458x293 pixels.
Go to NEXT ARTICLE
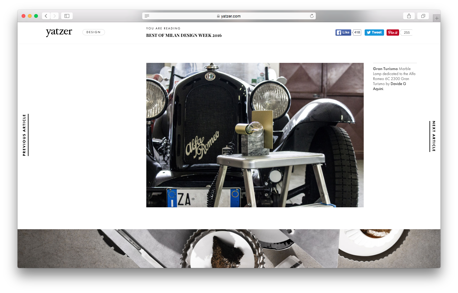[433, 136]
